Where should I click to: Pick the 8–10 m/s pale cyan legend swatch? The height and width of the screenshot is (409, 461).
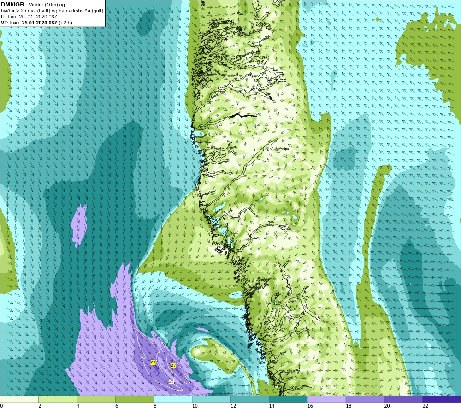[173, 399]
